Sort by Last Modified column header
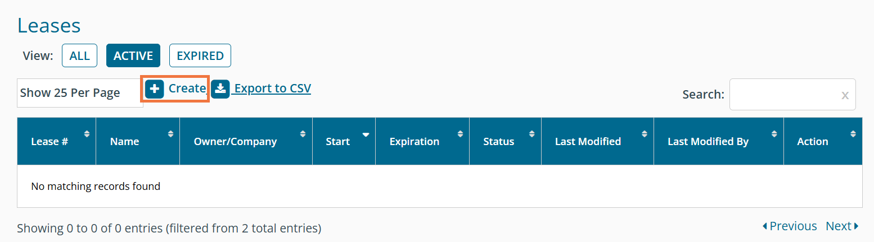Viewport: 874px width, 242px height. click(588, 142)
